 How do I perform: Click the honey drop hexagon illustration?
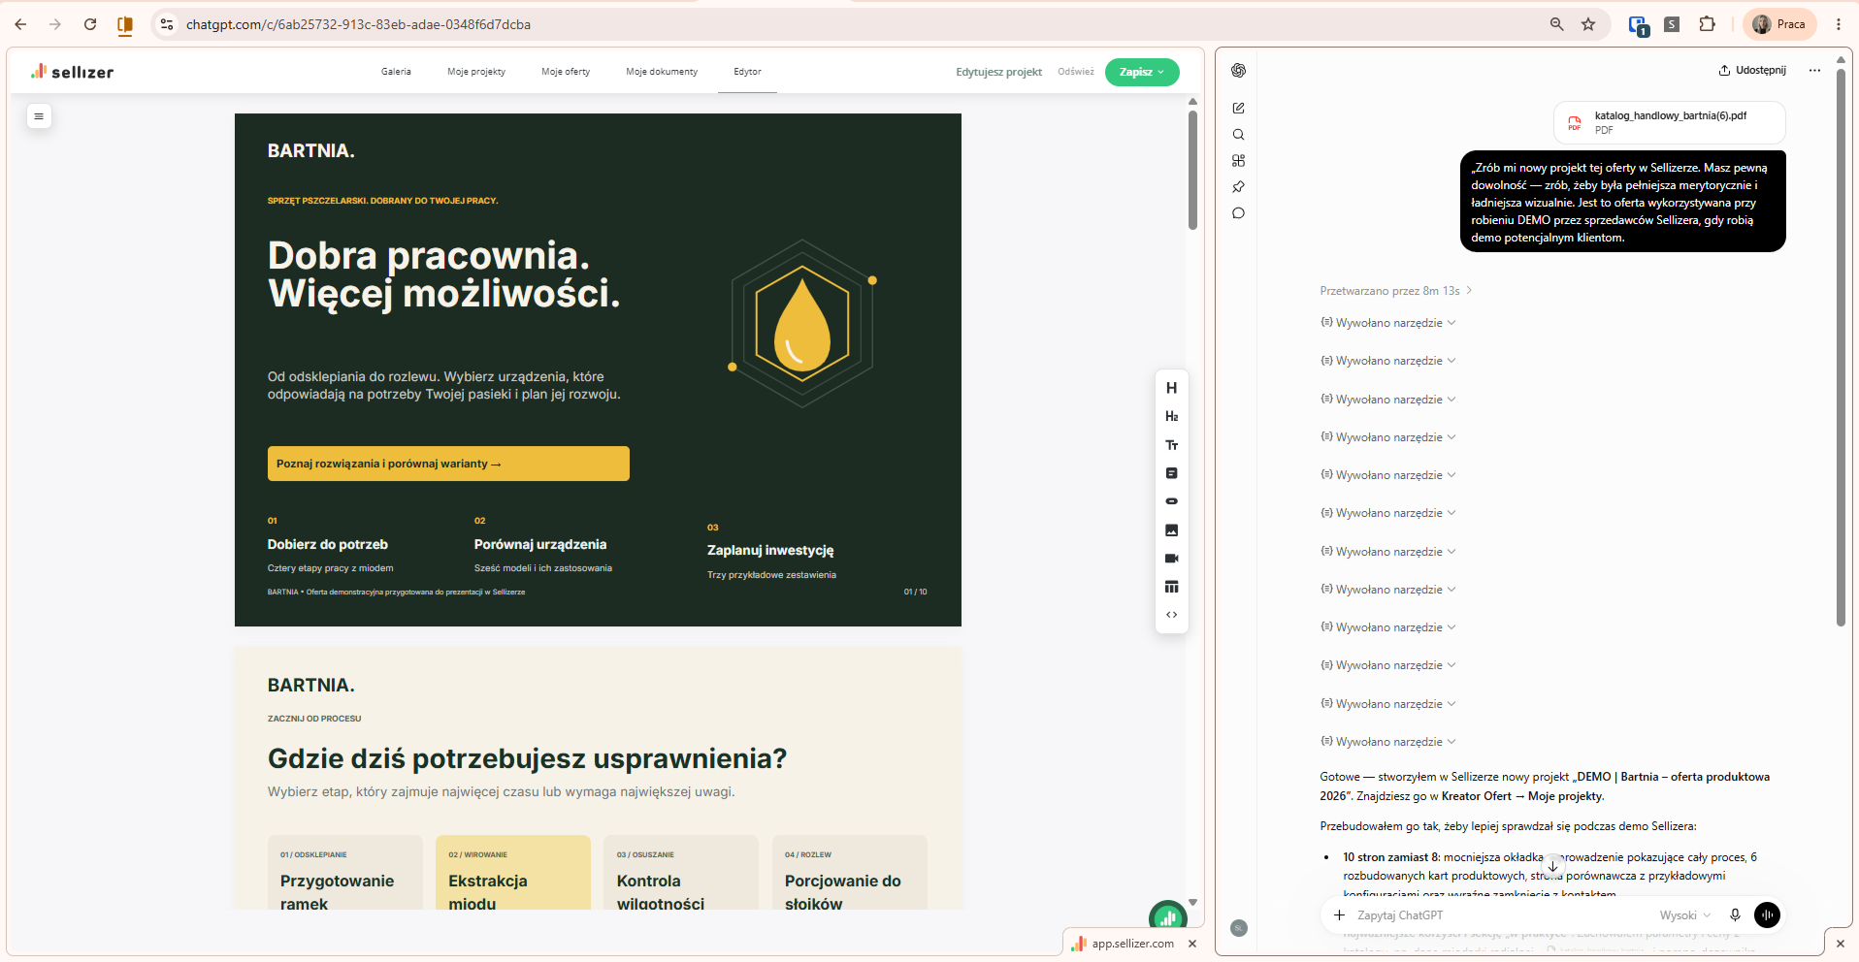pos(802,324)
